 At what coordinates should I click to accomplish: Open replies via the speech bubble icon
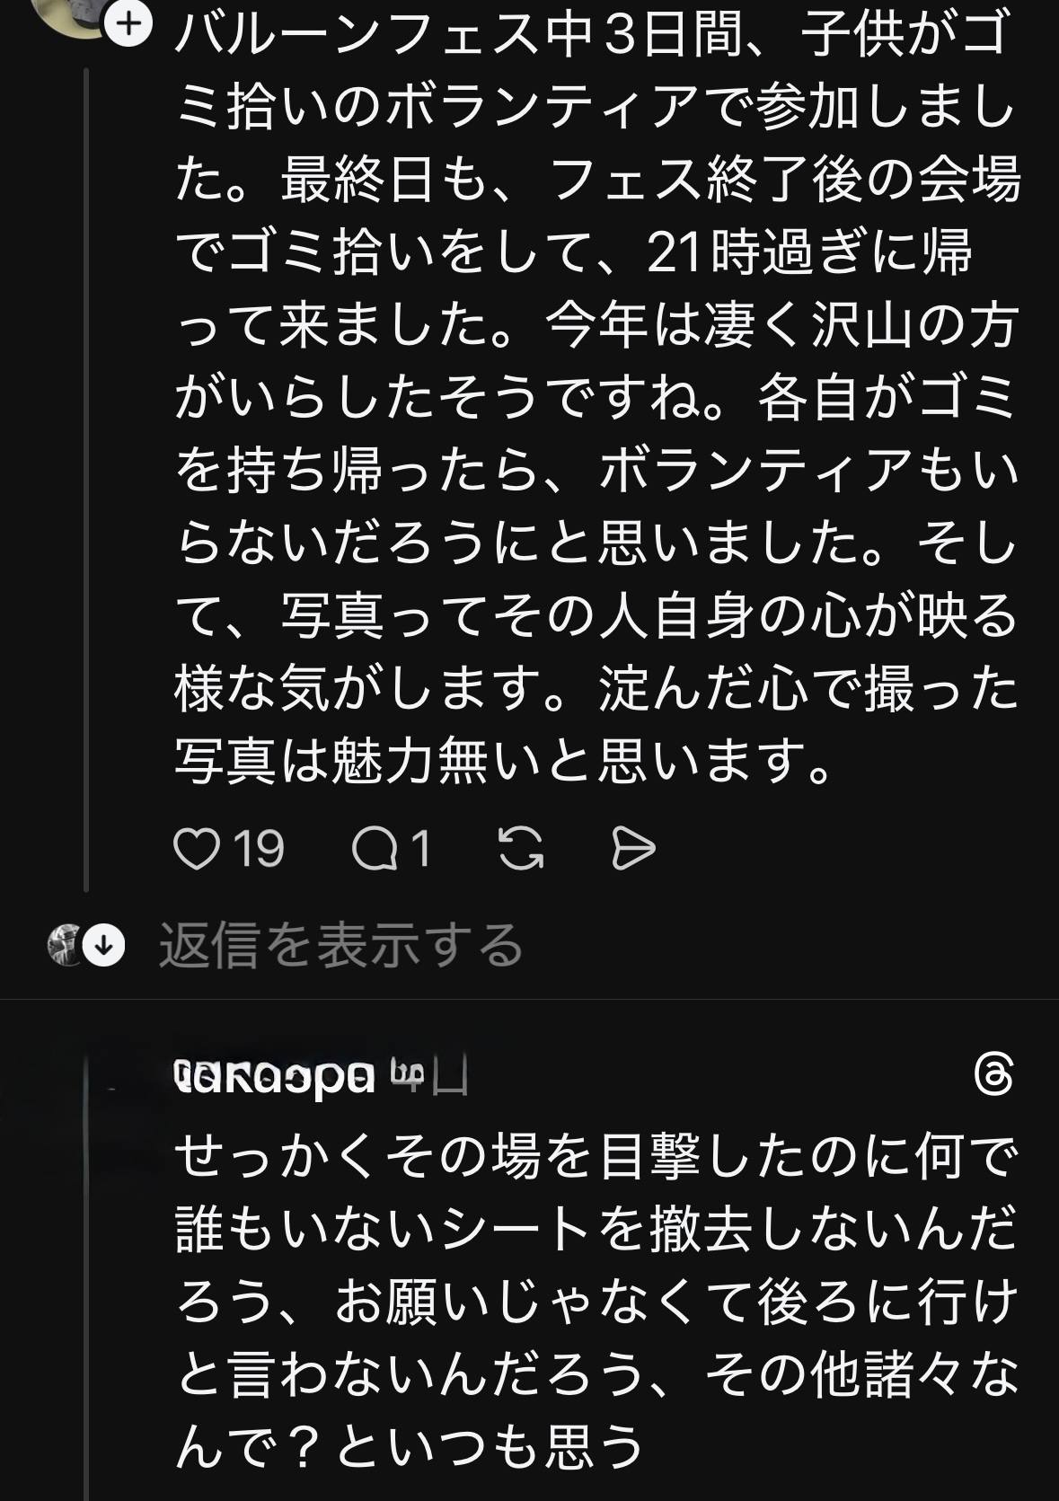pos(375,849)
